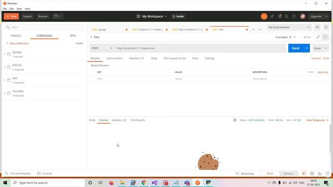The height and width of the screenshot is (187, 333).
Task: Open the Upgrade dropdown arrow
Action: coord(326,16)
